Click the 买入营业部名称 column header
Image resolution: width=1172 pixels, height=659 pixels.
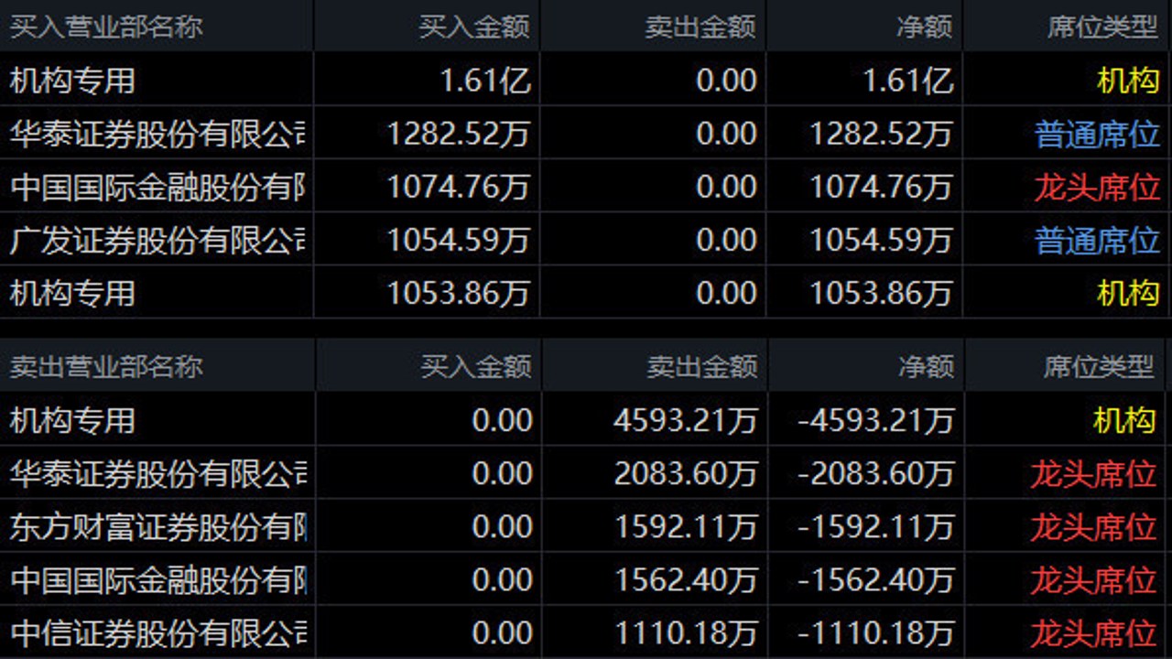(x=106, y=27)
